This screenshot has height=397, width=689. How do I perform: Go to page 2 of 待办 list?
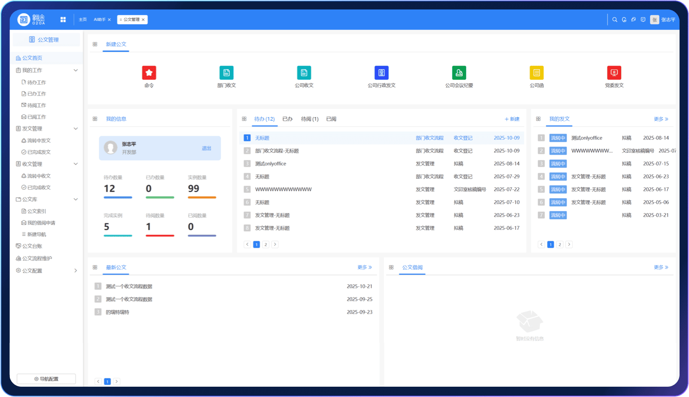tap(266, 244)
